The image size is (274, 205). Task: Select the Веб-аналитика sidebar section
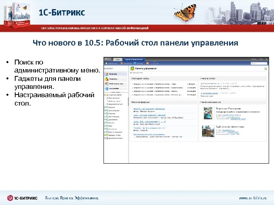(x=116, y=84)
